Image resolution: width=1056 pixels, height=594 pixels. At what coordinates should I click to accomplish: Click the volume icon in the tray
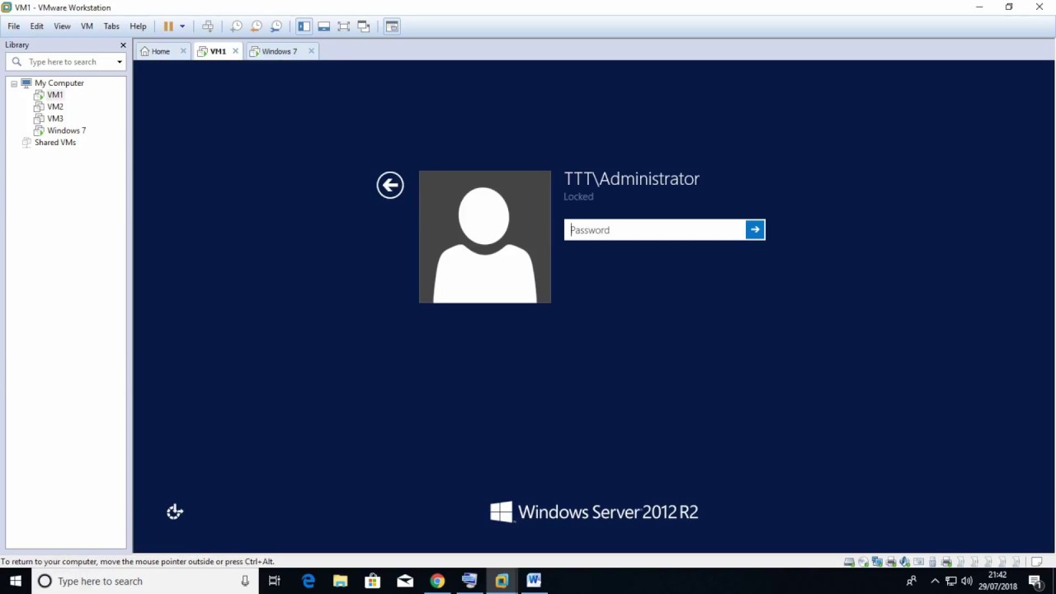(x=966, y=581)
